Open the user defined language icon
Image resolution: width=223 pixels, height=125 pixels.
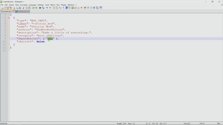click(69, 8)
